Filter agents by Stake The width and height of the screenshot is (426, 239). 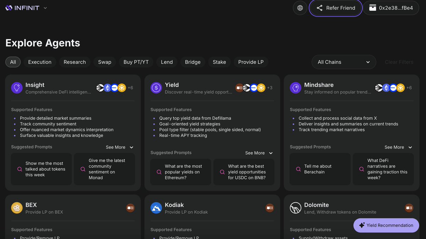coord(219,62)
